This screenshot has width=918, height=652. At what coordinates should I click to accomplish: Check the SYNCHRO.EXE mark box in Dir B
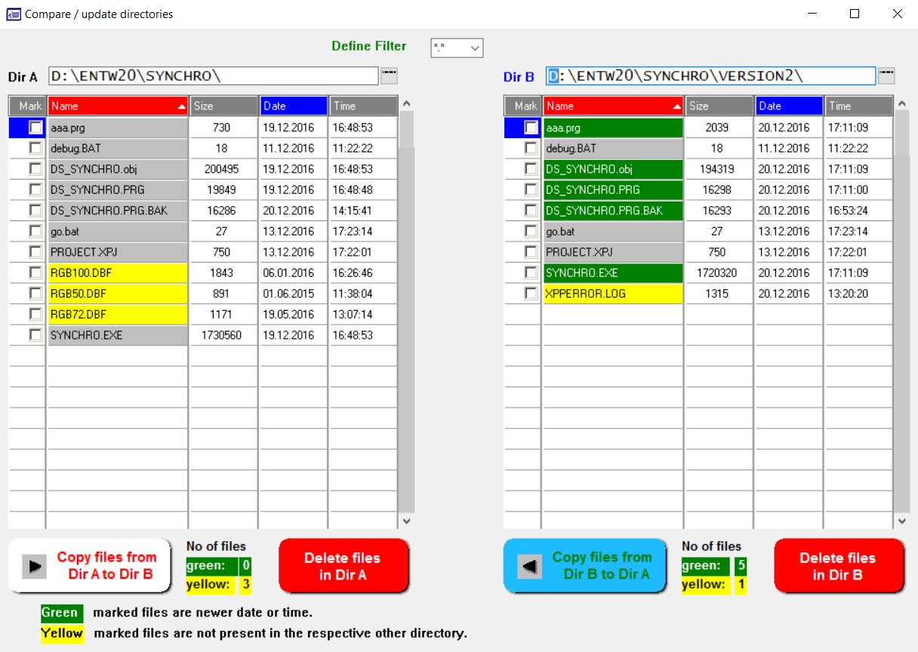(x=531, y=272)
